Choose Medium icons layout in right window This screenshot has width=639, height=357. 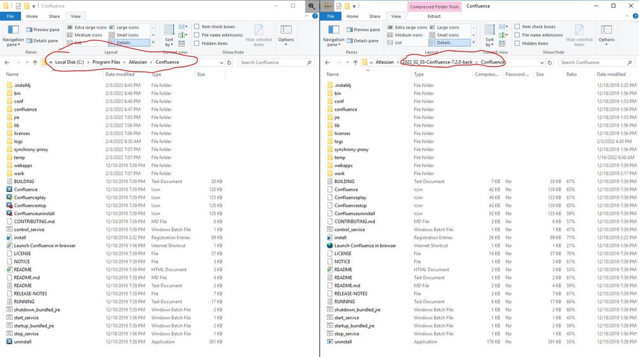click(x=405, y=35)
